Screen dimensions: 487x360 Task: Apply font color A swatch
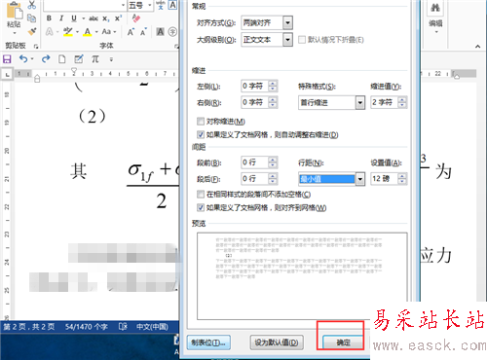click(87, 31)
